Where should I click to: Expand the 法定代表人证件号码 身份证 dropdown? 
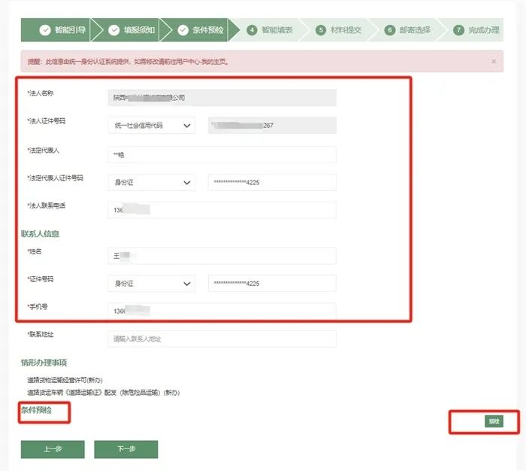tap(151, 183)
